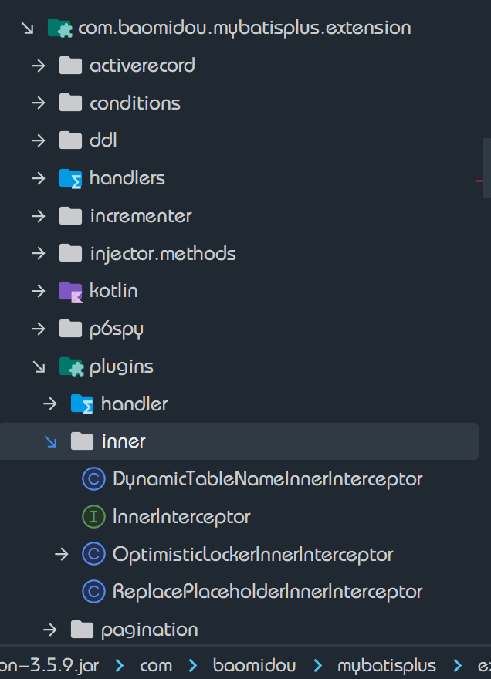Expand the pagination folder
This screenshot has width=491, height=679.
click(50, 630)
